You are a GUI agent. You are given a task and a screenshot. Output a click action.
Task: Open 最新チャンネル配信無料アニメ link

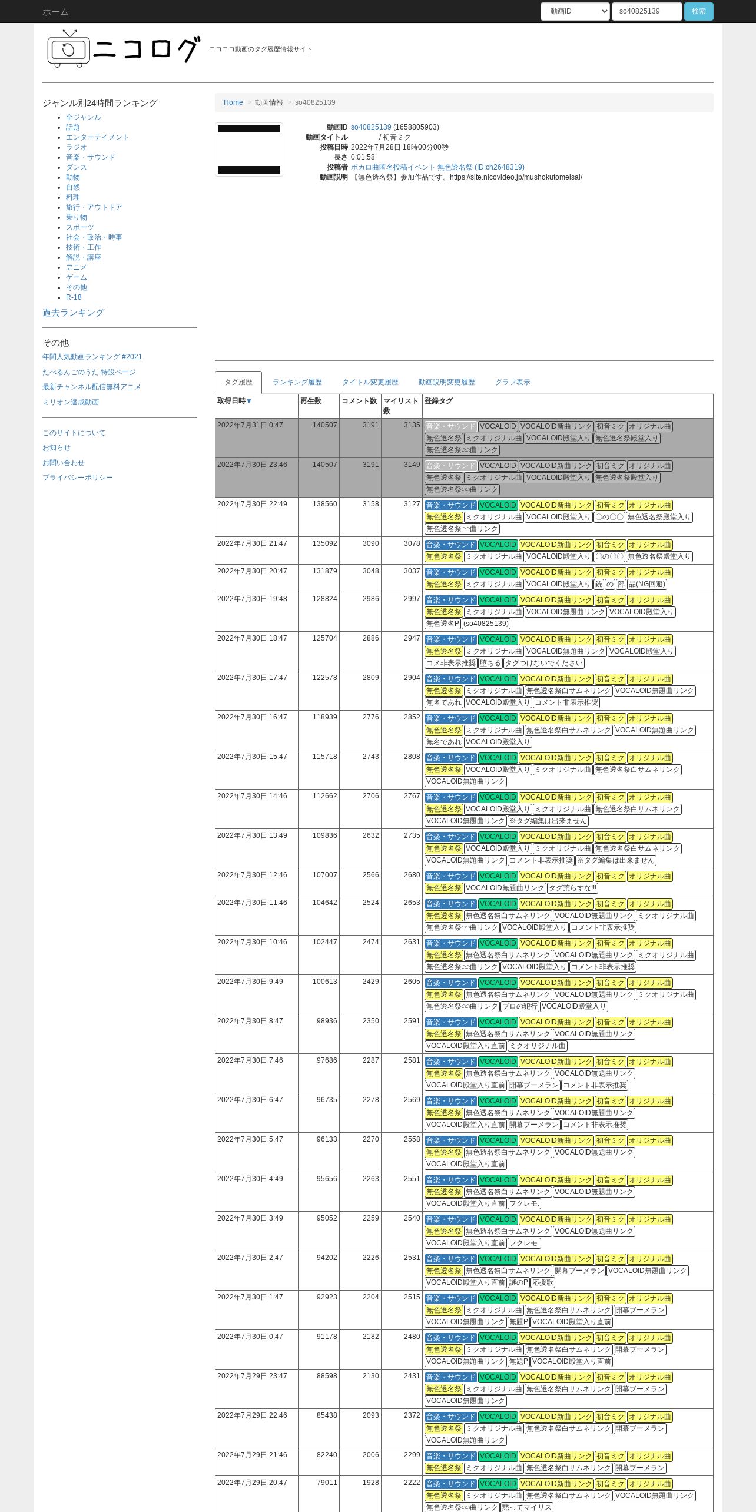click(x=91, y=387)
